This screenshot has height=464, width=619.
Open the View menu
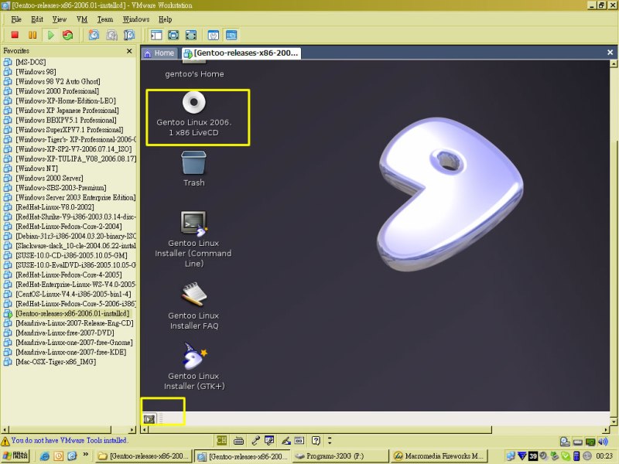(x=60, y=19)
